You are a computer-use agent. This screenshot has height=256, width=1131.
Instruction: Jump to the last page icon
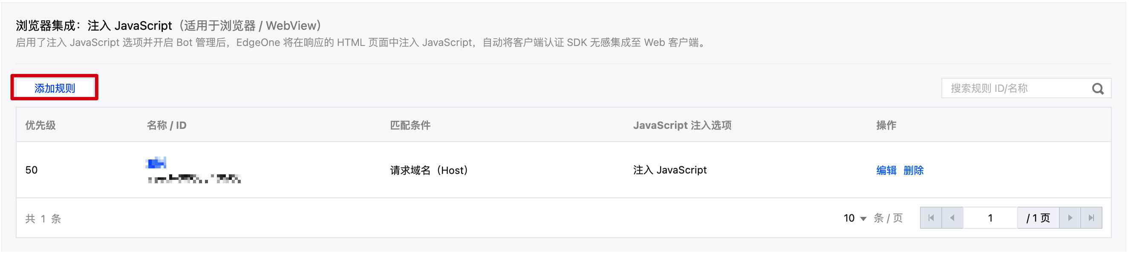point(1091,218)
